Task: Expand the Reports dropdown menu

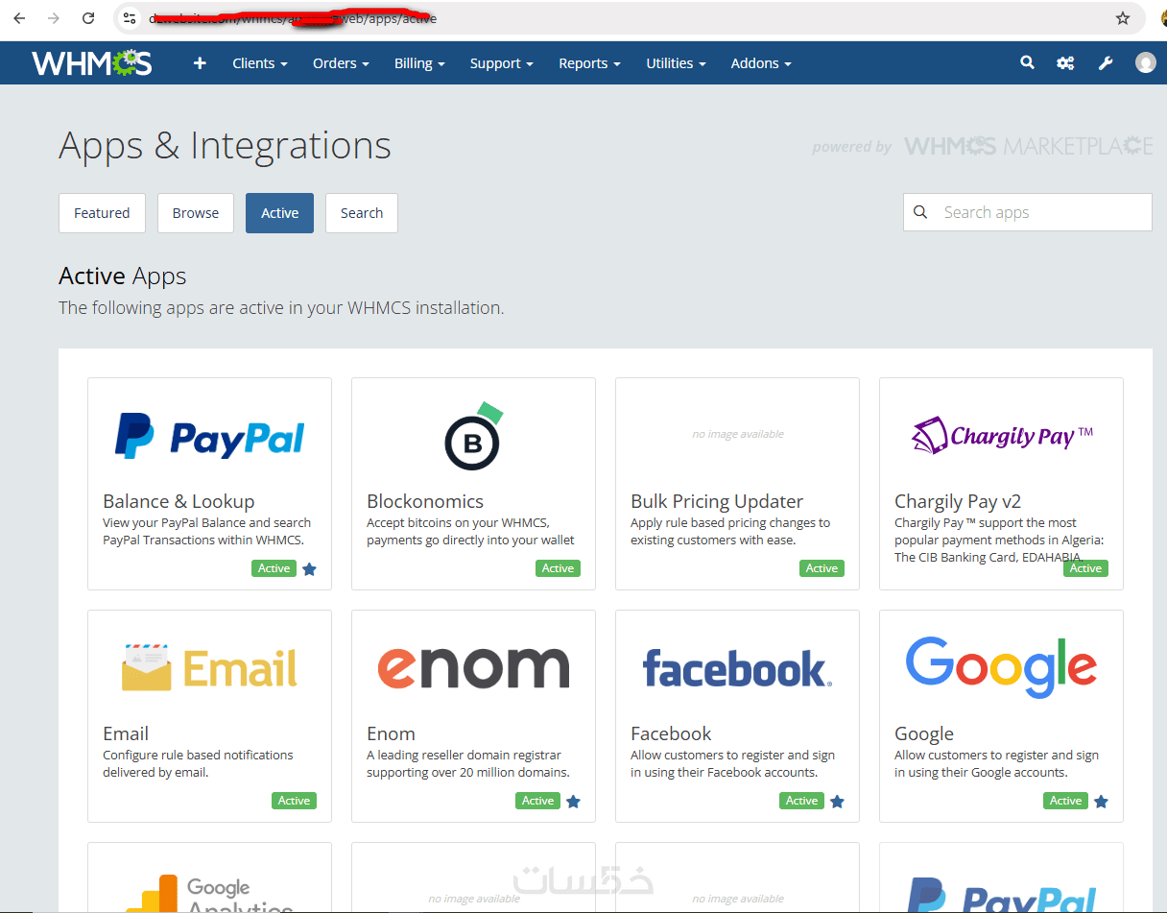Action: coord(590,63)
